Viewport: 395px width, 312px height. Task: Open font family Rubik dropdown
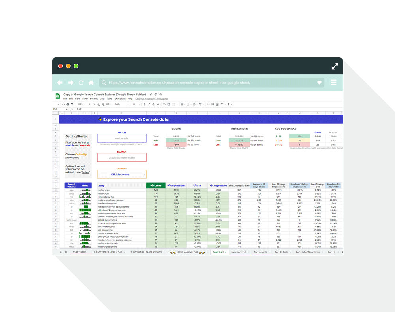121,104
